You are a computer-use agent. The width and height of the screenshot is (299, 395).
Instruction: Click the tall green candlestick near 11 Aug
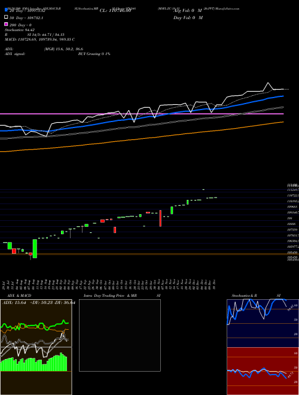(35, 248)
